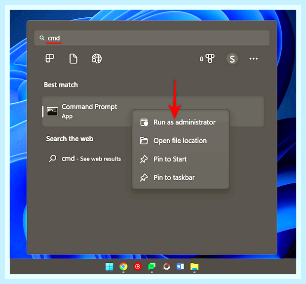Open YouTube Music red icon on taskbar
Viewport: 306px width, 284px height.
tap(138, 266)
